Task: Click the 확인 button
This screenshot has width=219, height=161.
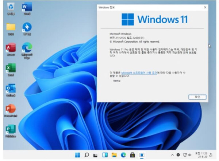Action: pos(197,97)
